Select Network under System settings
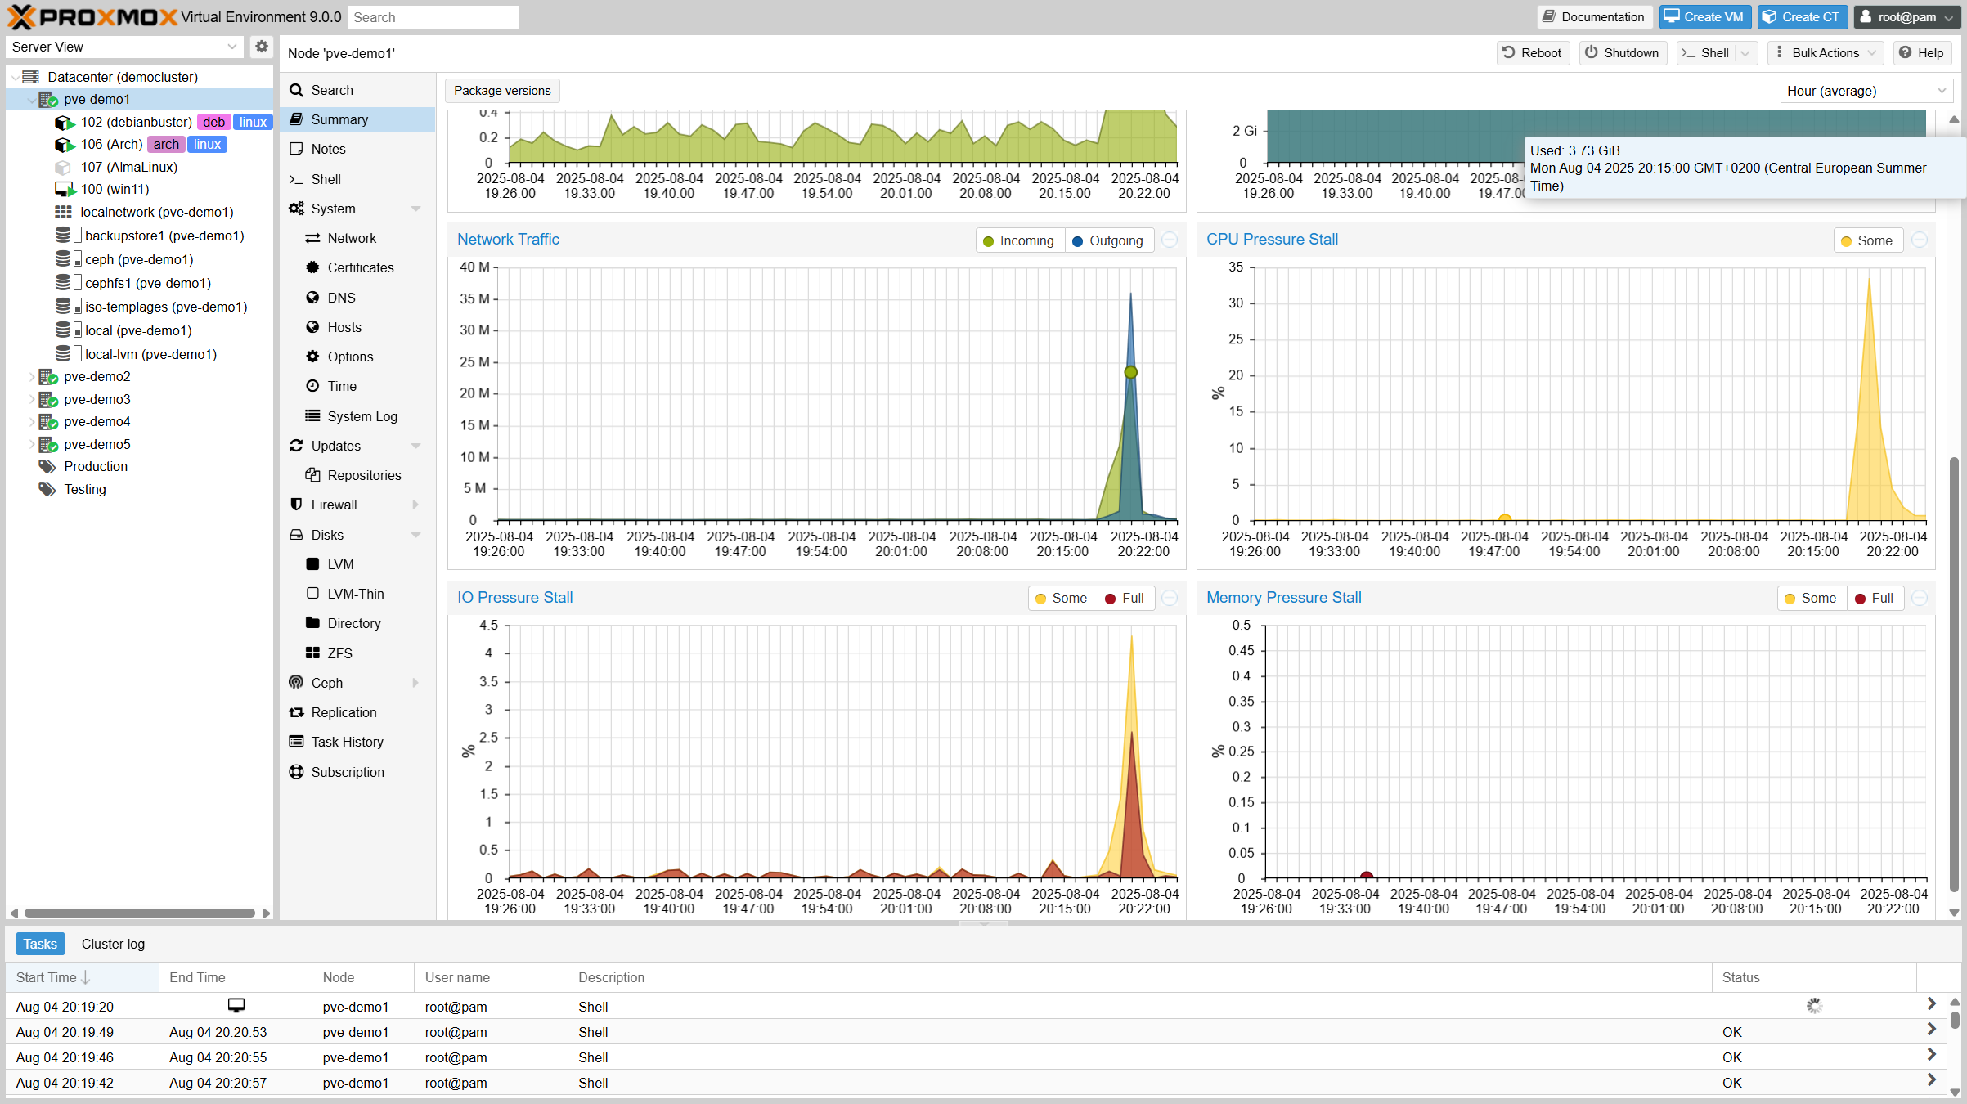1967x1104 pixels. 350,238
